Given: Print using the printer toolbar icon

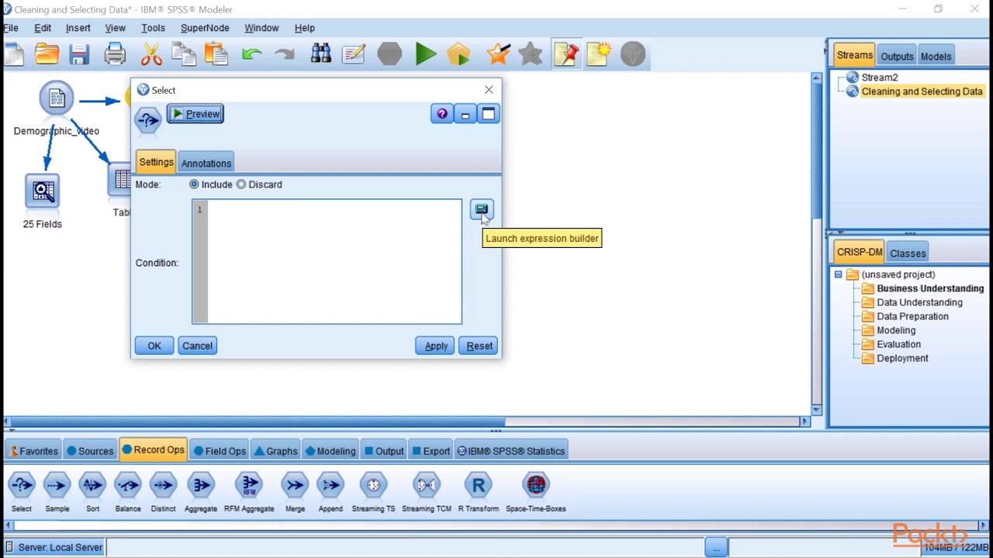Looking at the screenshot, I should 115,54.
